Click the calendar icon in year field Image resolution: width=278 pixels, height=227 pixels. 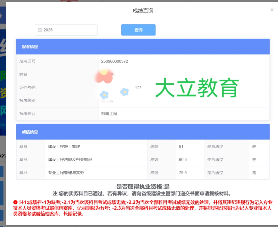(x=40, y=30)
